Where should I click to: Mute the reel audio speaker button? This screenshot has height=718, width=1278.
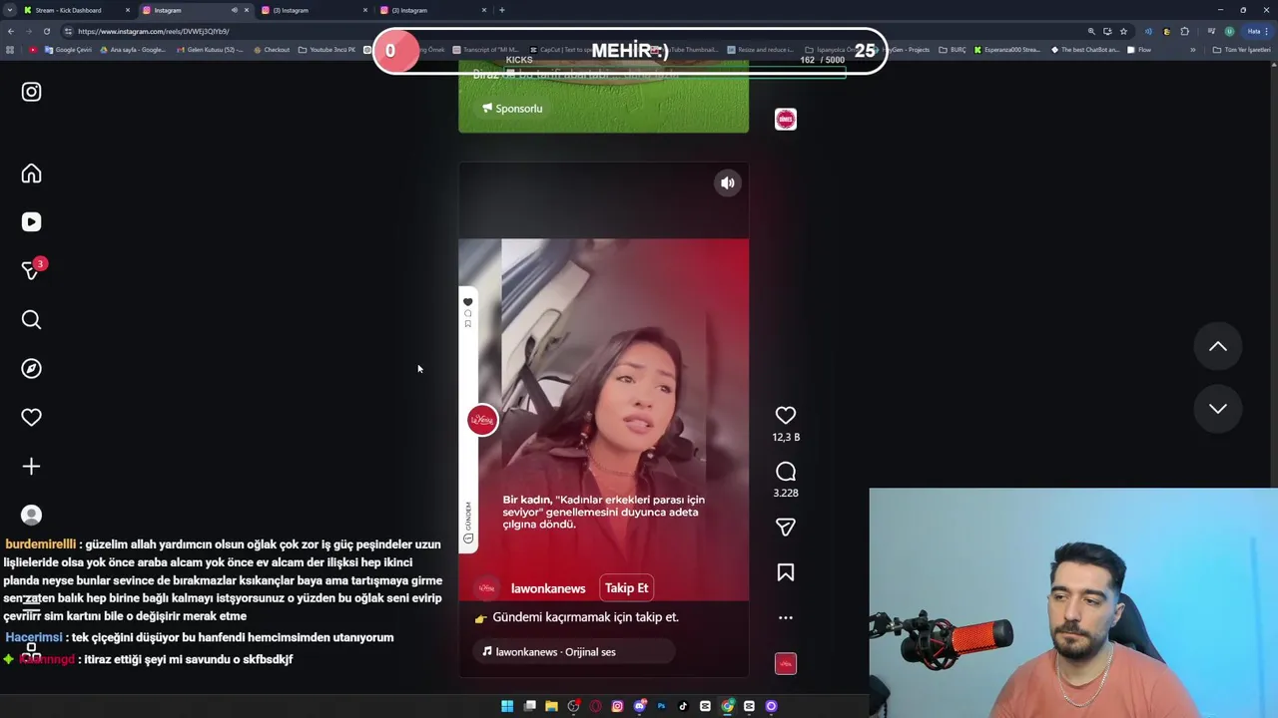728,182
